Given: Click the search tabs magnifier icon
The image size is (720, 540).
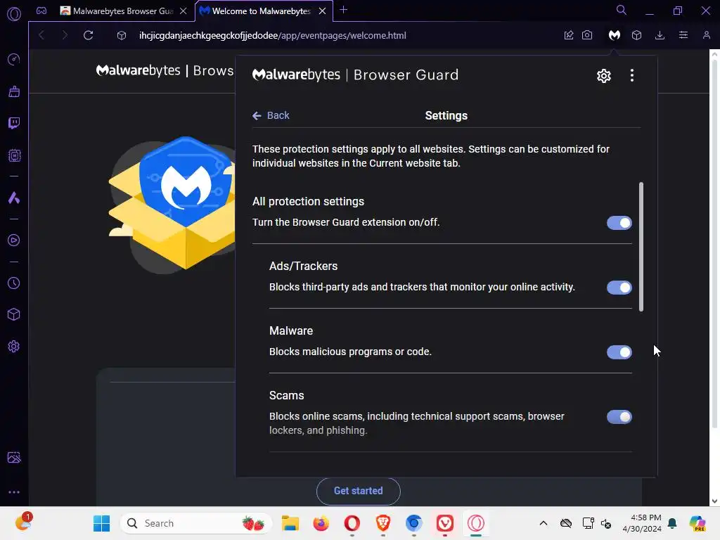Looking at the screenshot, I should pos(622,10).
